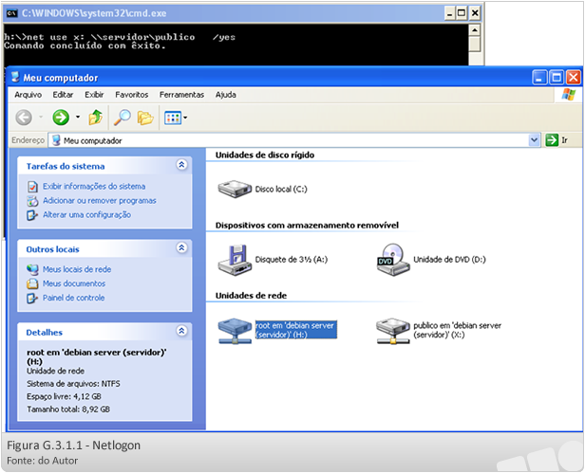This screenshot has width=585, height=473.
Task: Open the Favoritos menu
Action: 132,95
